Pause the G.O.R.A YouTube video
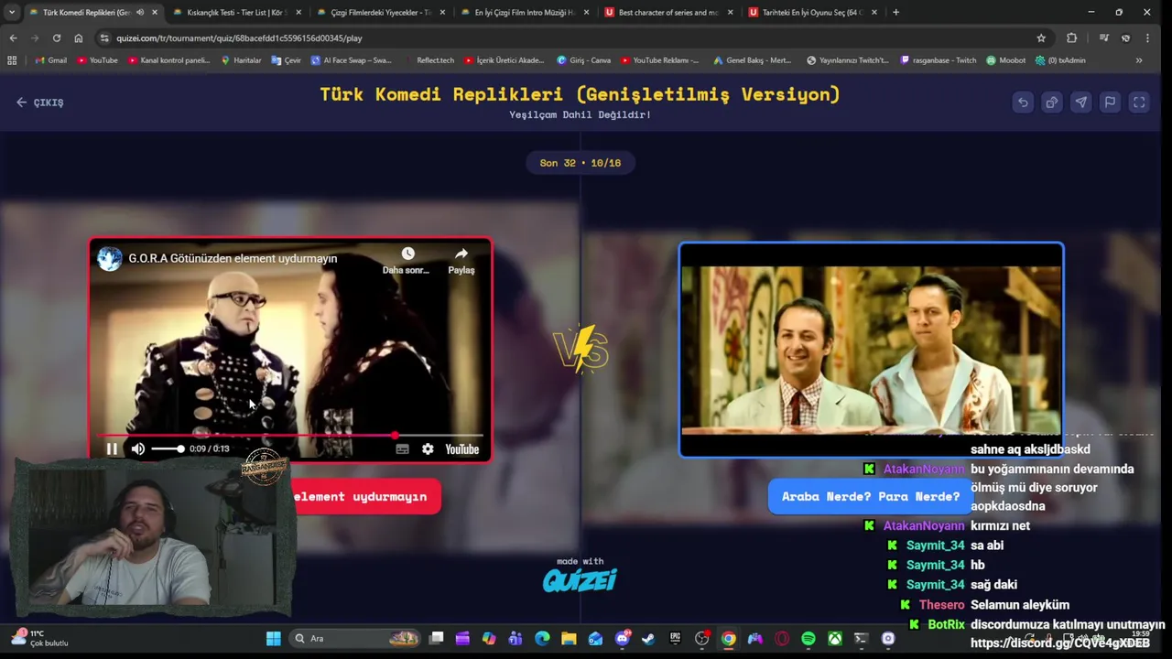The width and height of the screenshot is (1172, 659). point(112,448)
